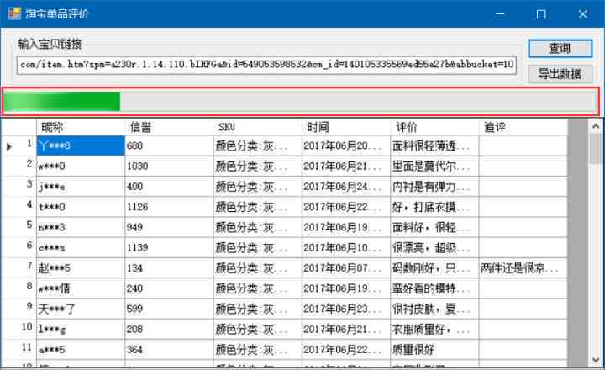
Task: Select the nickname cell 天***了
Action: tap(81, 309)
